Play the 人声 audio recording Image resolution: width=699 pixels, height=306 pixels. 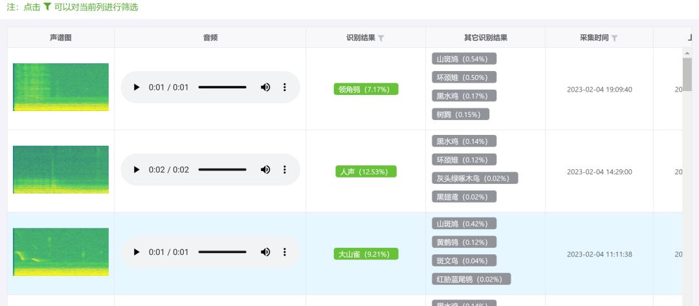tap(137, 169)
